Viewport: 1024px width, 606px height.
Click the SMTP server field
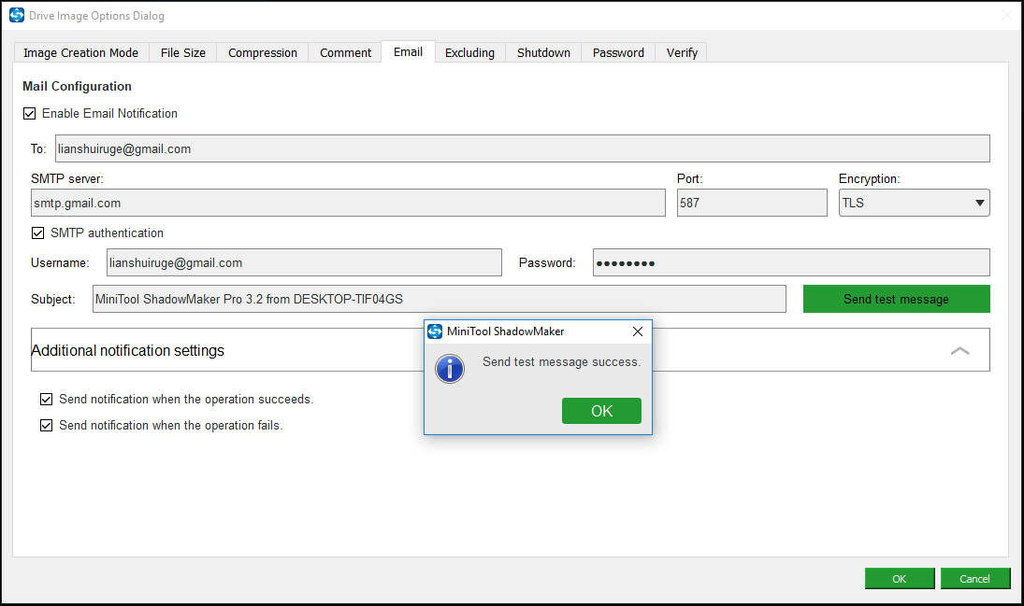348,203
